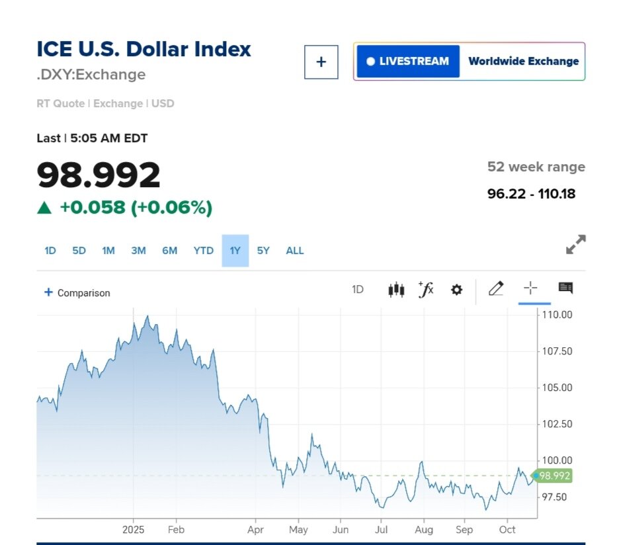Show the 5Y chart range
This screenshot has width=617, height=545.
(263, 251)
